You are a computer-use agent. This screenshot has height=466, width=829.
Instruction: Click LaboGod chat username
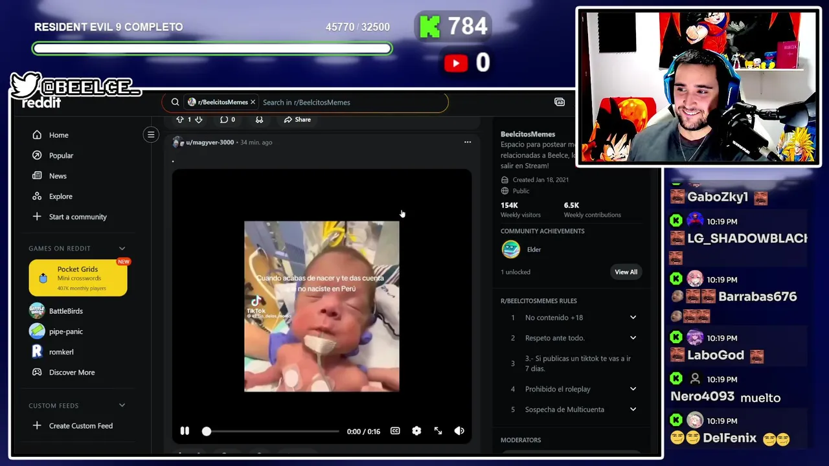pyautogui.click(x=716, y=355)
